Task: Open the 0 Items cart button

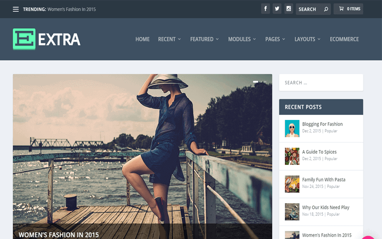Action: [348, 9]
